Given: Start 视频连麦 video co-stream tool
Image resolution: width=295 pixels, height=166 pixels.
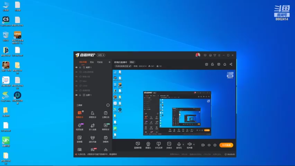Looking at the screenshot, I should 80,127.
